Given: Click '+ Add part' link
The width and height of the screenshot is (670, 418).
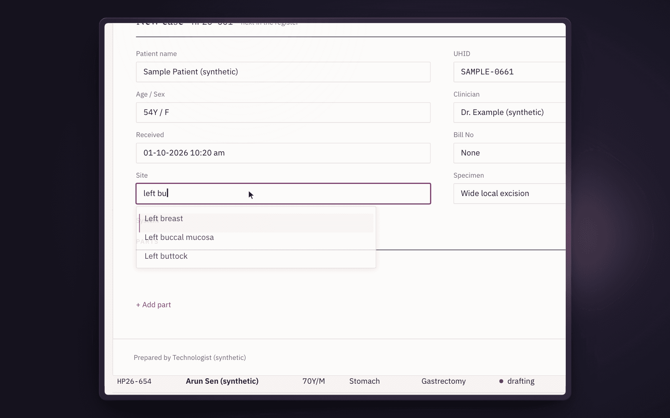Looking at the screenshot, I should pyautogui.click(x=153, y=305).
